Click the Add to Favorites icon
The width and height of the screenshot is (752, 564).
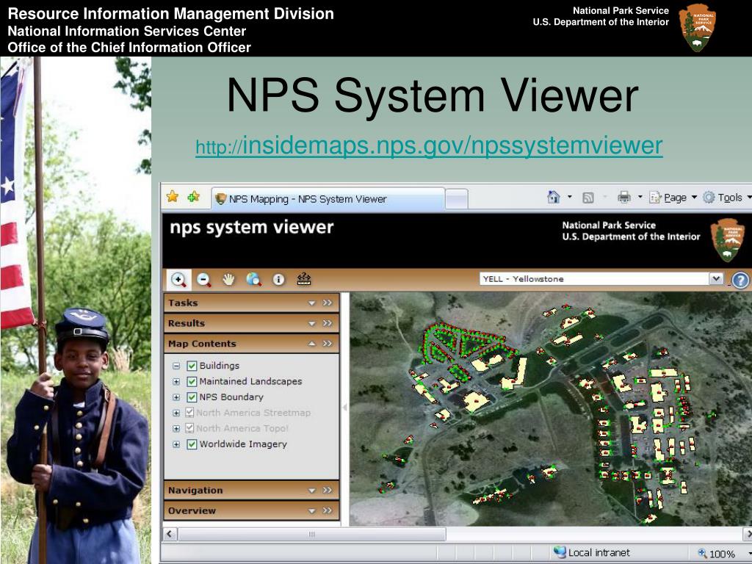pos(194,197)
